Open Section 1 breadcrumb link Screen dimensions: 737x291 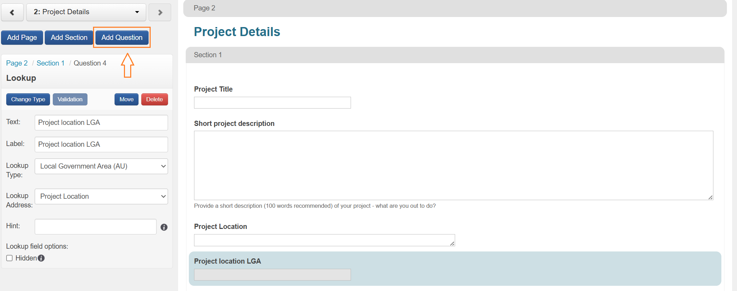pos(50,63)
